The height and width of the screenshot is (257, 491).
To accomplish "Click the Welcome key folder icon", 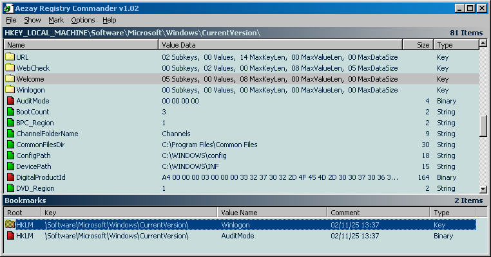I will (10, 78).
